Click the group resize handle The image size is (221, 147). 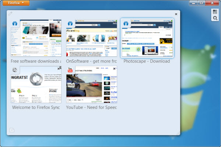178,133
